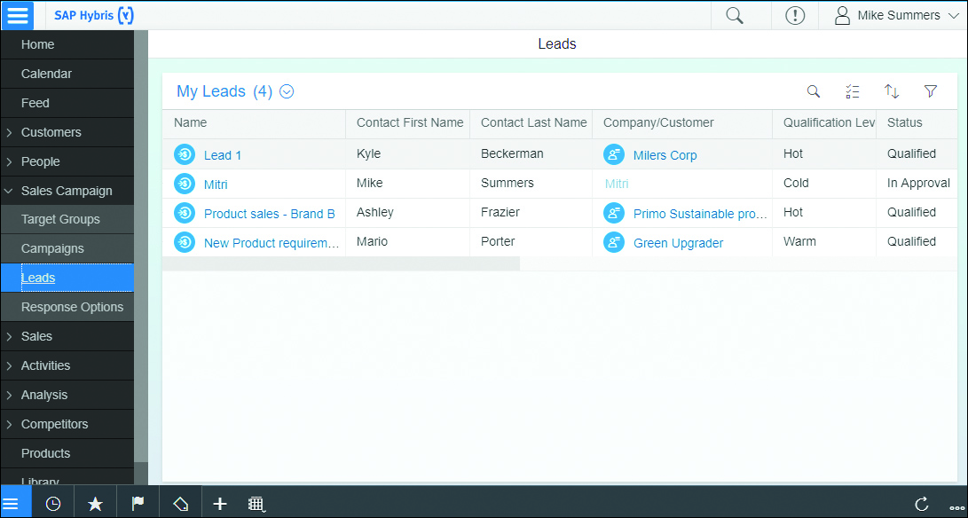The image size is (968, 518).
Task: Expand the My Leads view selector arrow
Action: pos(287,91)
